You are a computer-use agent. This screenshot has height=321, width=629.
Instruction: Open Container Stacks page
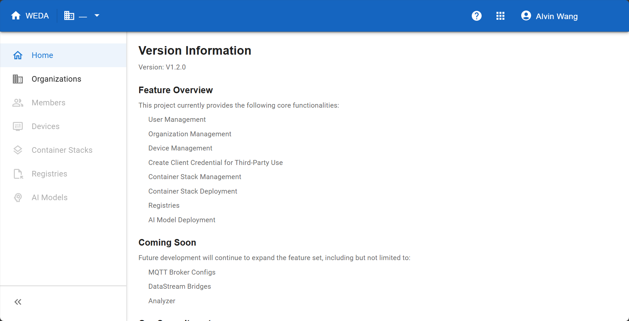click(x=63, y=150)
